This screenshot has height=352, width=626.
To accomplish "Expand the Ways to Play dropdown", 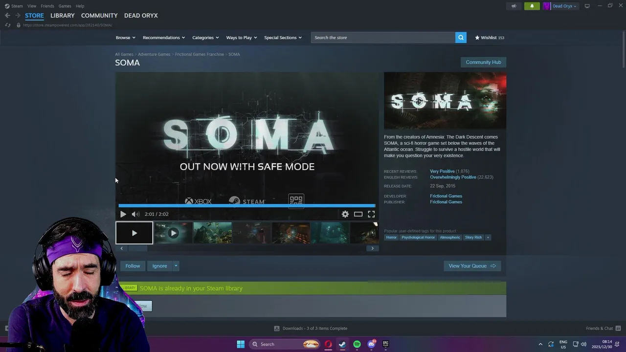I will click(242, 38).
